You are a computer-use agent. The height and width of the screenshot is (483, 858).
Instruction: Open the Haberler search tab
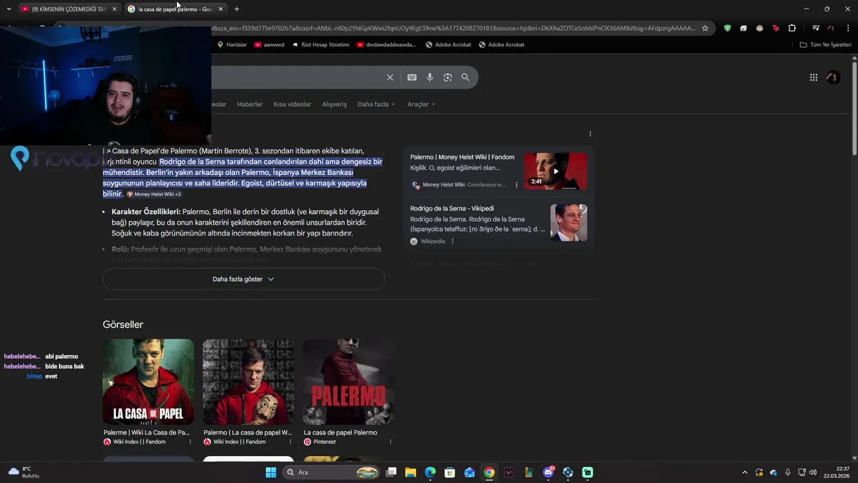coord(250,104)
